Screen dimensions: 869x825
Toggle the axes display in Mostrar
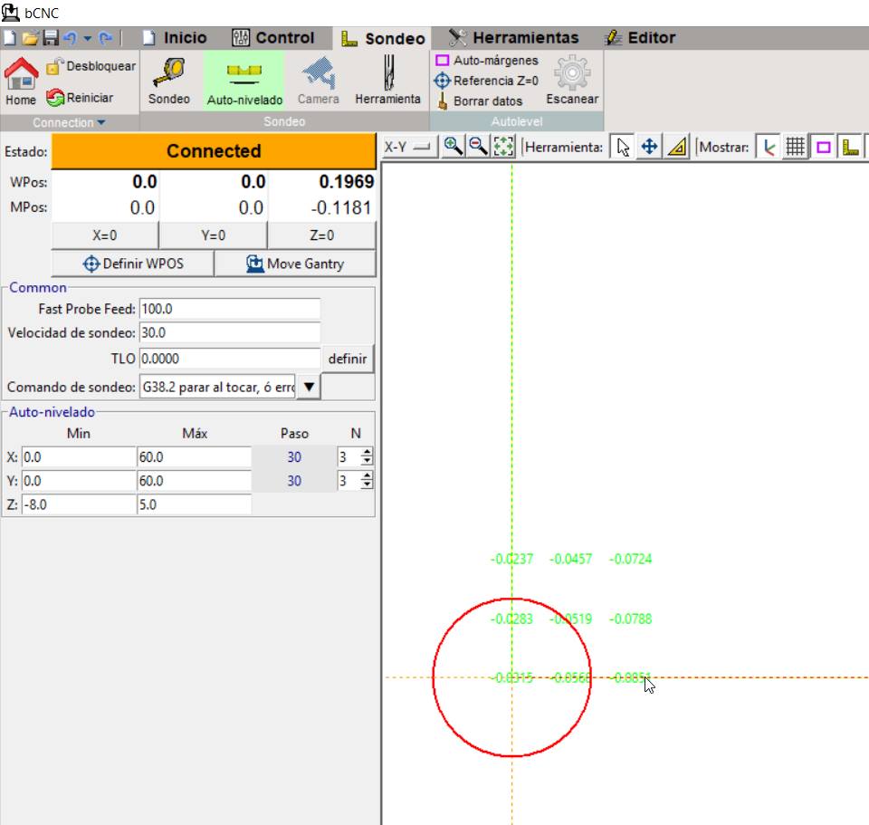769,149
